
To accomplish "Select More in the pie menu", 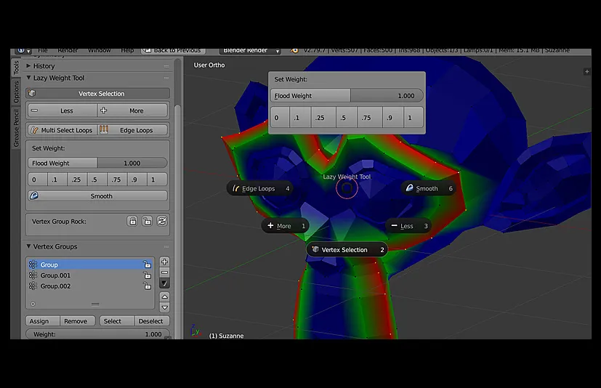I will 285,226.
